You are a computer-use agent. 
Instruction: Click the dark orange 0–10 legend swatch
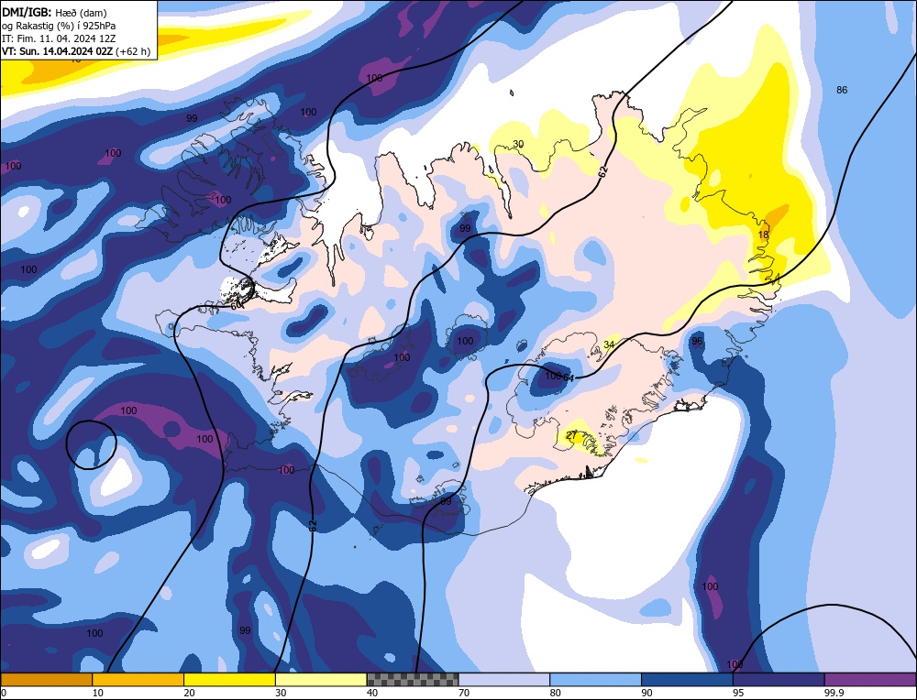(x=46, y=679)
